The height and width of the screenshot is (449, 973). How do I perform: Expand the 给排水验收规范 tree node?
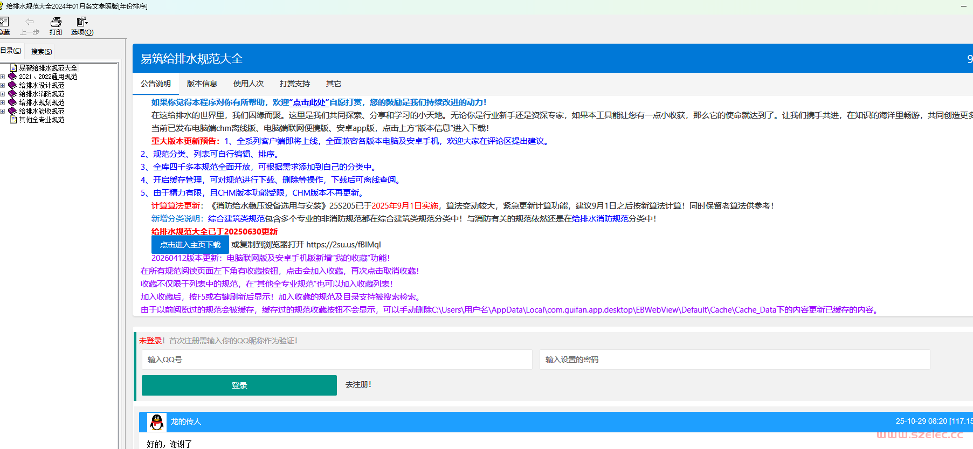tap(3, 111)
